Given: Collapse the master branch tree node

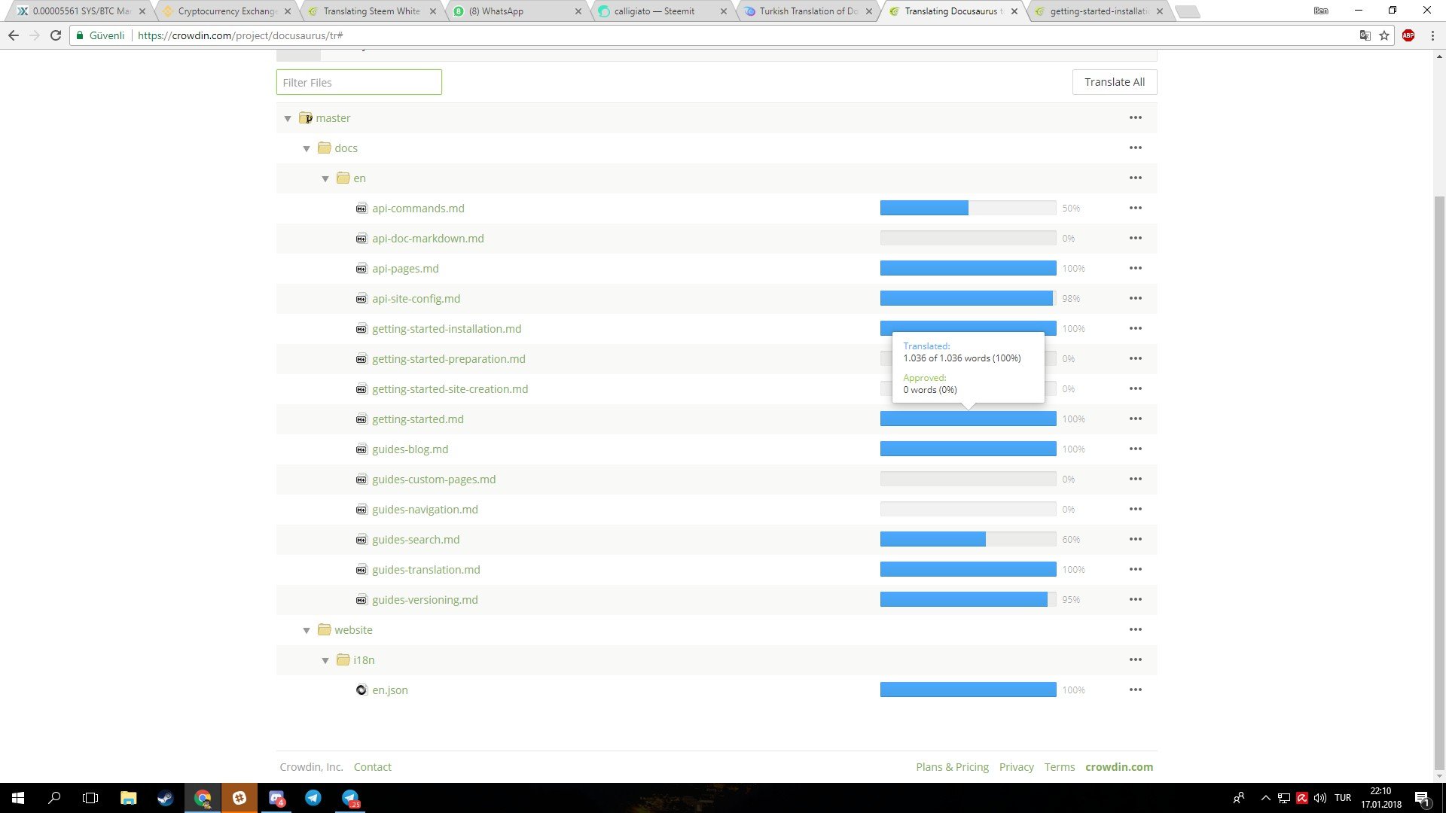Looking at the screenshot, I should (288, 118).
